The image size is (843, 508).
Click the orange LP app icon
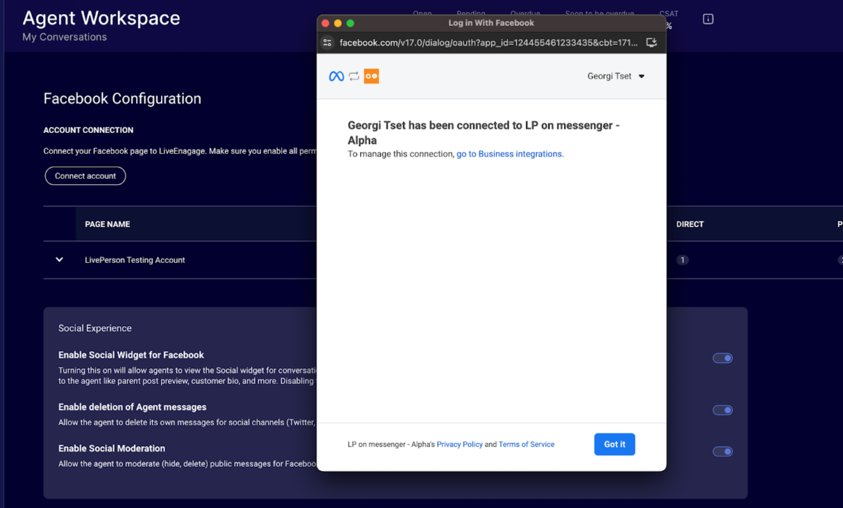(x=371, y=76)
